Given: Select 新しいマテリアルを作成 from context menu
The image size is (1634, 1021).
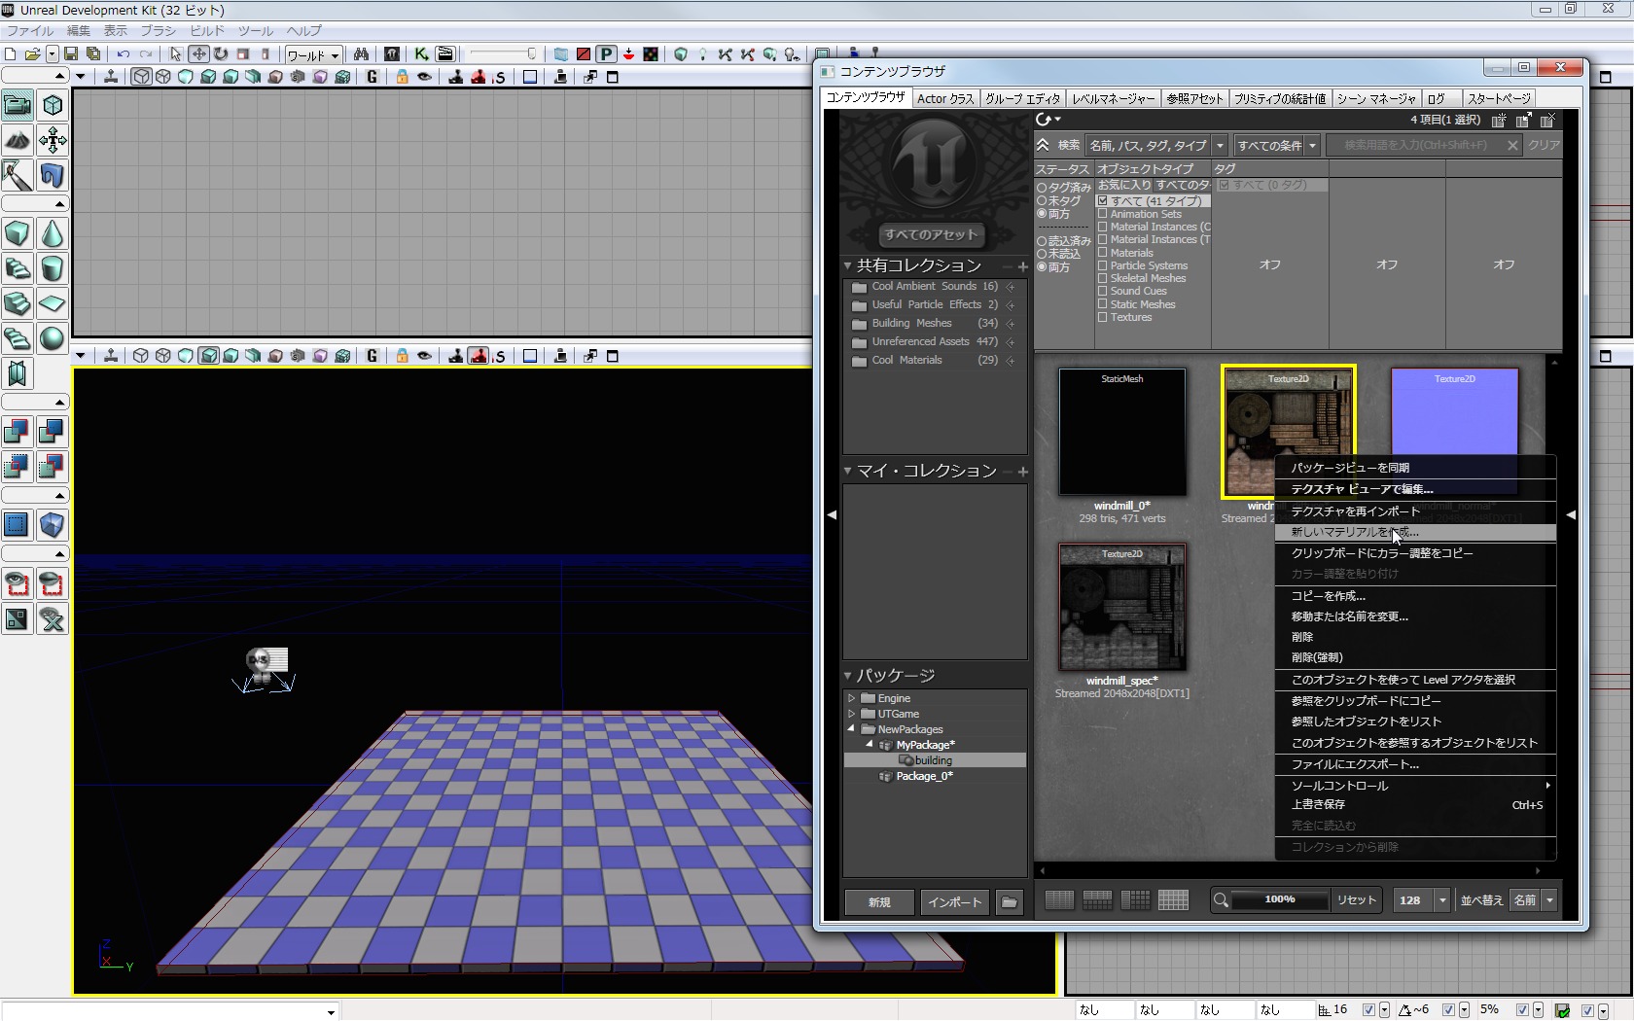Looking at the screenshot, I should pos(1354,532).
